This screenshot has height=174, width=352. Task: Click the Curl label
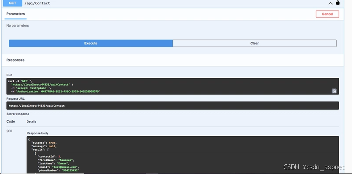pyautogui.click(x=9, y=75)
